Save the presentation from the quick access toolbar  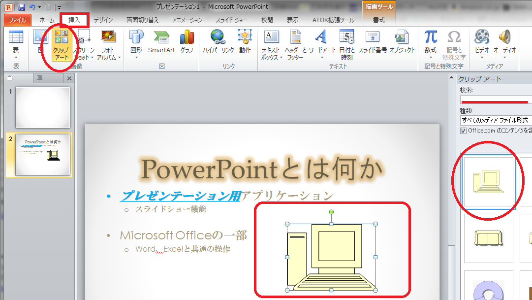point(22,7)
